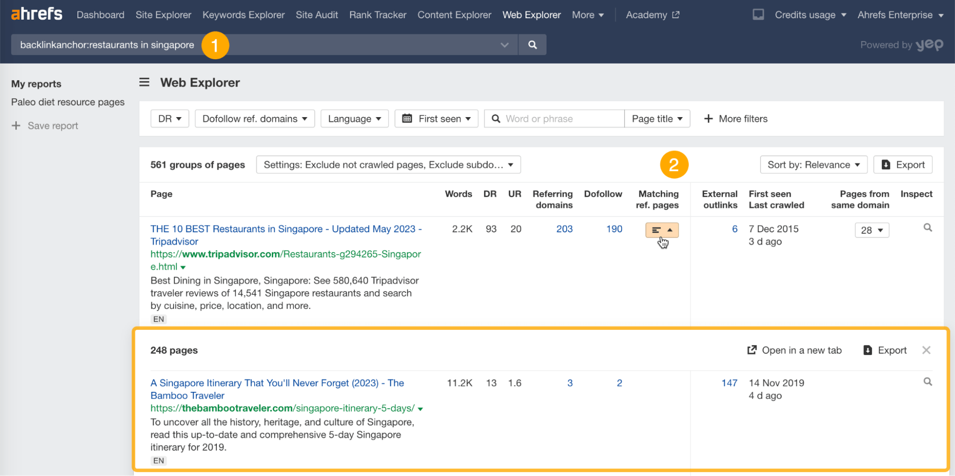This screenshot has height=476, width=955.
Task: Click the 561 groups of pages text
Action: pos(198,165)
